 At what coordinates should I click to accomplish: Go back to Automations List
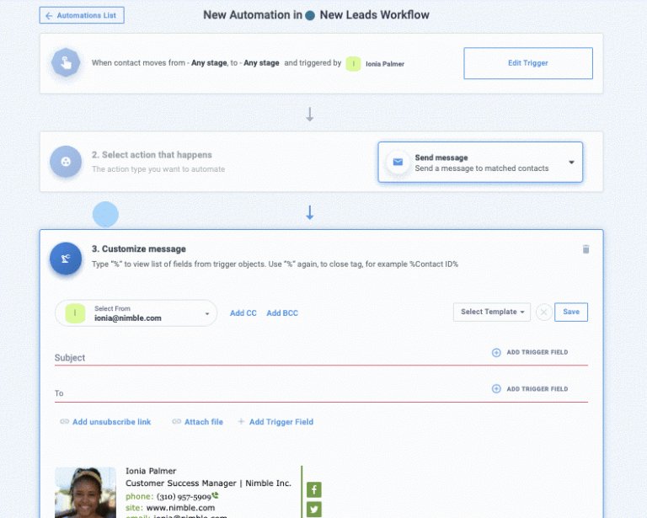tap(82, 15)
